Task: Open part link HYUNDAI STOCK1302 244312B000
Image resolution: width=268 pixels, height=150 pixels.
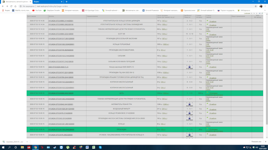Action: [x=61, y=29]
